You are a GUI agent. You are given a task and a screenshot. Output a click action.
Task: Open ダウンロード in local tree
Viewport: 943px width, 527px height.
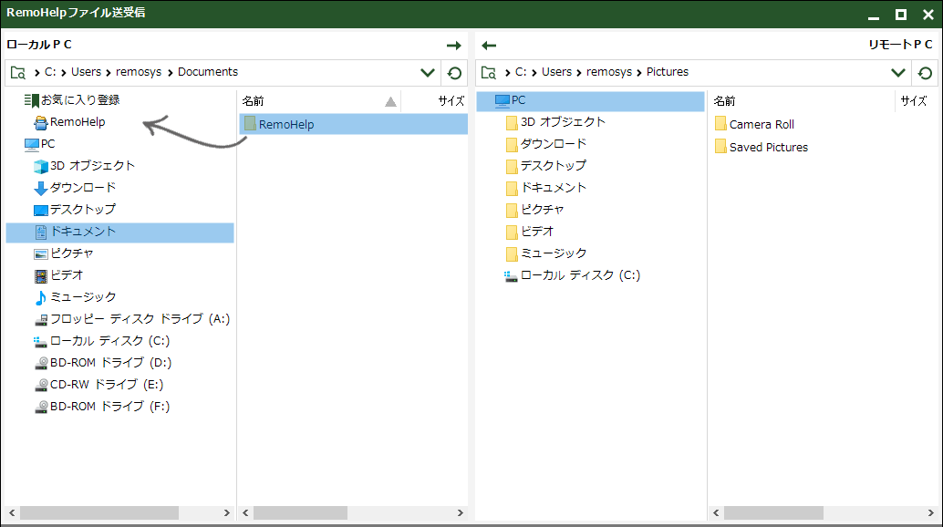pos(75,188)
